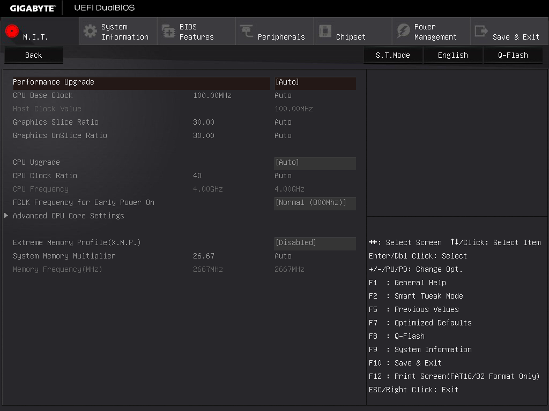Viewport: 549px width, 411px height.
Task: Click the CPU Base Clock label
Action: (43, 95)
